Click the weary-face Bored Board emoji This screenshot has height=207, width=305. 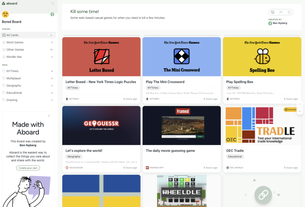(5, 14)
